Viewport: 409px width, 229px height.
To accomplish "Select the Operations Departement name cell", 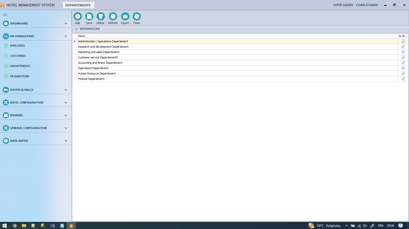I will point(237,68).
